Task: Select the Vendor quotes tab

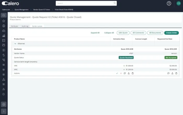Action: (x=37, y=26)
